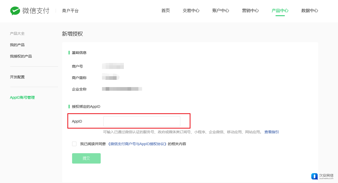Select the 产品中心 tab
This screenshot has height=183, width=338.
(x=280, y=11)
